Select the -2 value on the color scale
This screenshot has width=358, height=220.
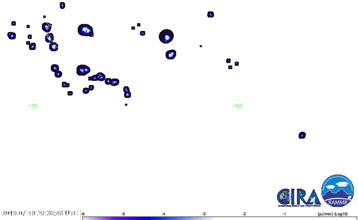click(x=244, y=213)
